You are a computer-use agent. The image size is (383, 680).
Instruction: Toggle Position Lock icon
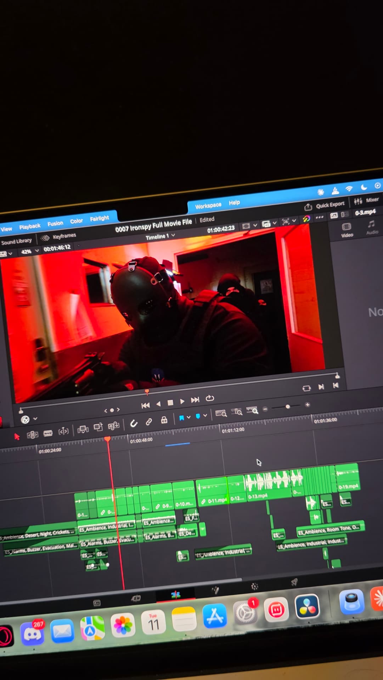click(x=164, y=420)
